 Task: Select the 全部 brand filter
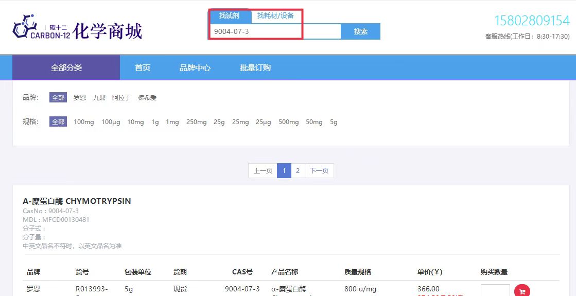point(58,97)
